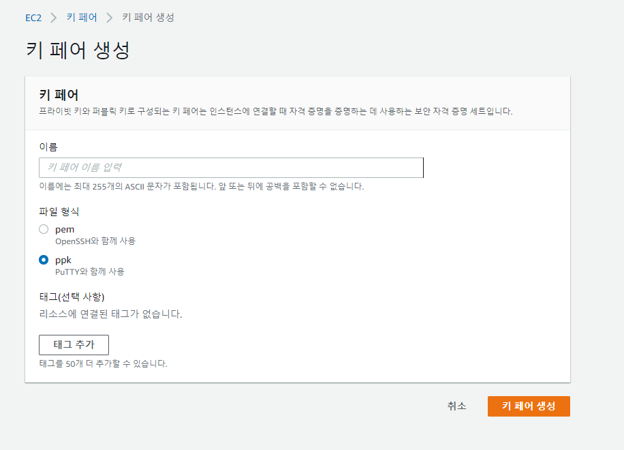This screenshot has width=624, height=450.
Task: Click the 파일 형식 heading
Action: click(x=59, y=212)
